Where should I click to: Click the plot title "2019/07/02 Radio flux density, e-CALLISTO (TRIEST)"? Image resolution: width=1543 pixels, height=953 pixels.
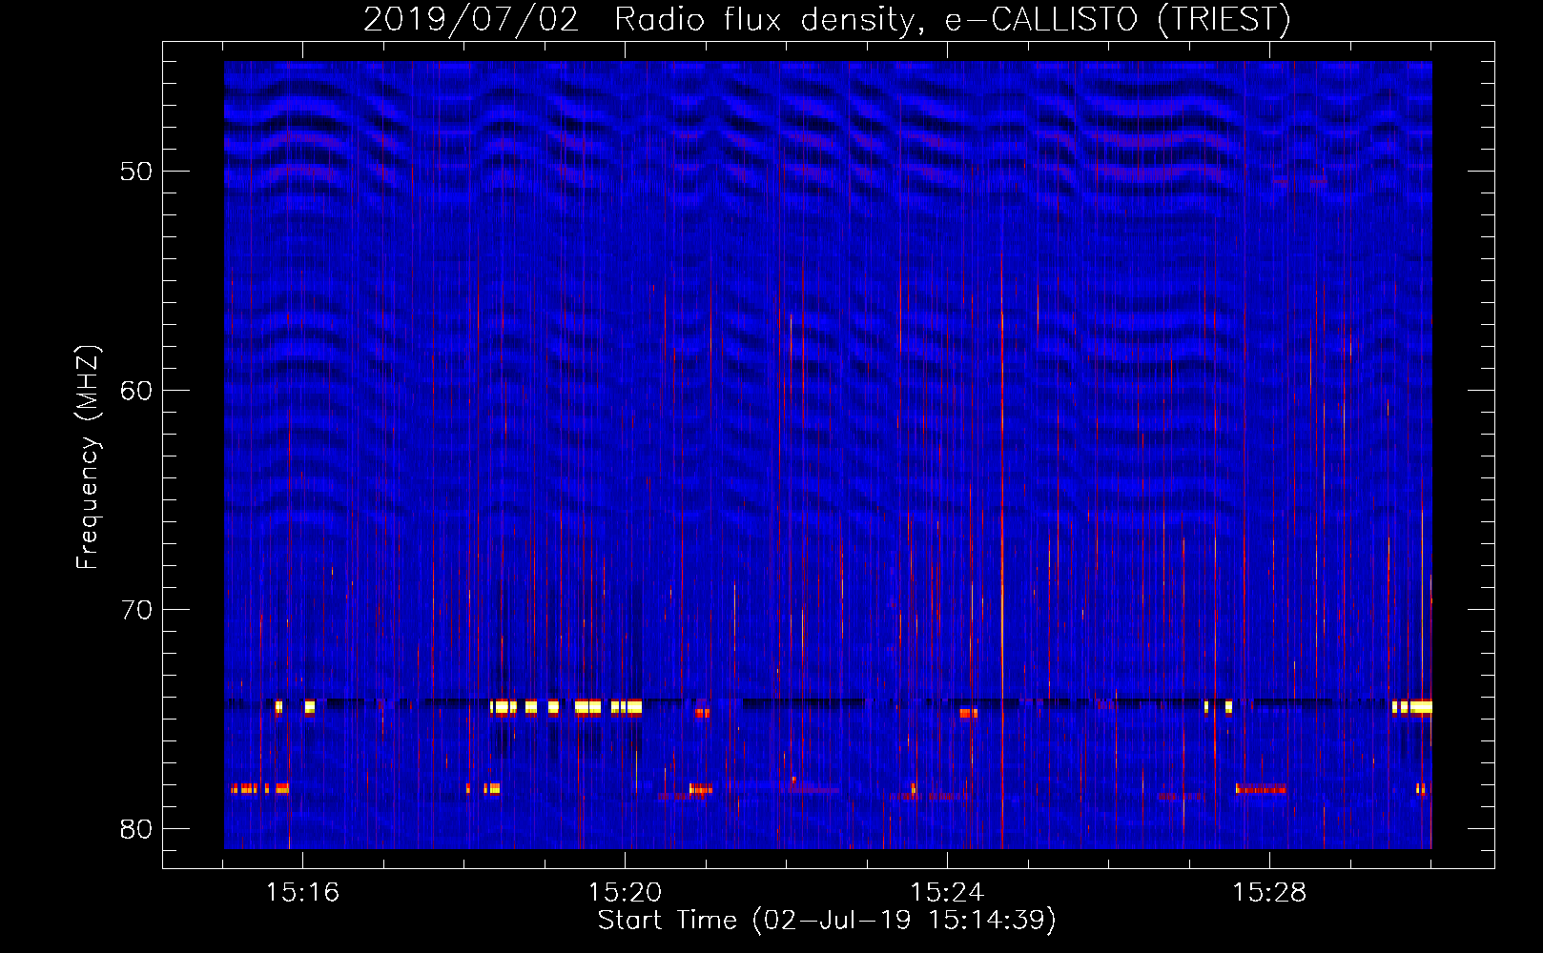click(x=827, y=20)
